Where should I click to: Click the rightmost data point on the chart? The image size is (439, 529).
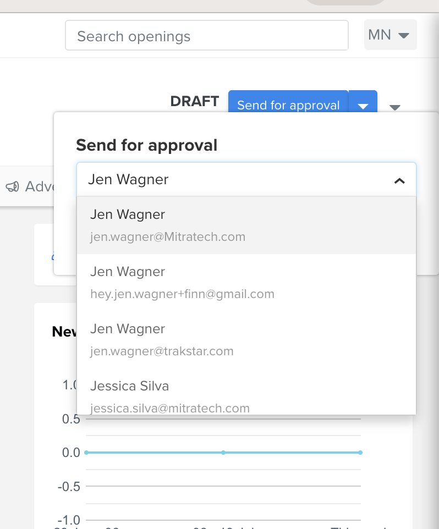(x=360, y=453)
